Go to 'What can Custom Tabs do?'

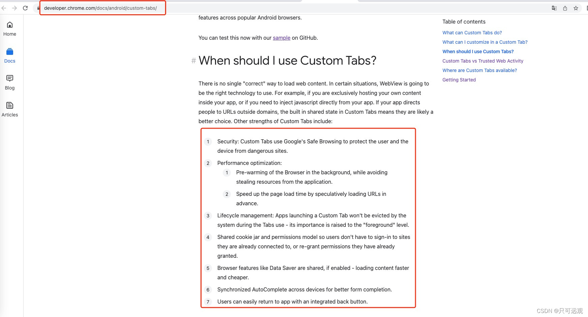click(x=472, y=33)
